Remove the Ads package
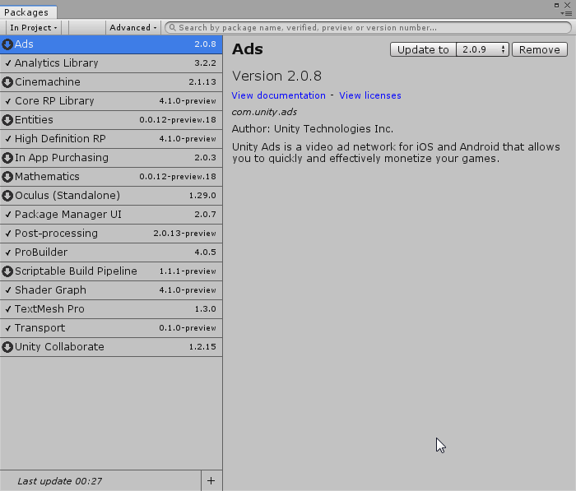 (x=540, y=49)
